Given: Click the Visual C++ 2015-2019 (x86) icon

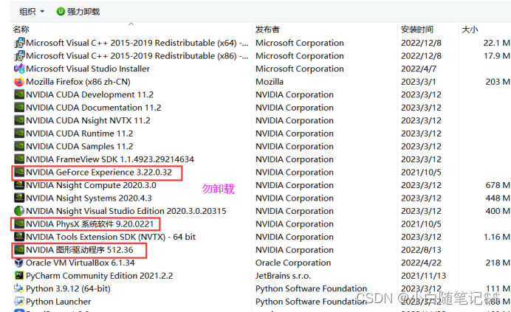Looking at the screenshot, I should tap(19, 56).
